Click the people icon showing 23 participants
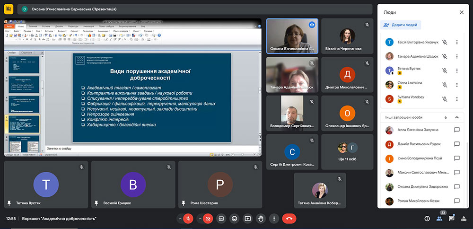The height and width of the screenshot is (229, 473). [439, 219]
